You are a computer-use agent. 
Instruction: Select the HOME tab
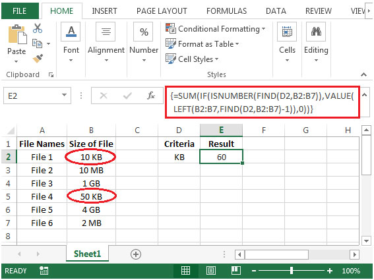coord(62,11)
